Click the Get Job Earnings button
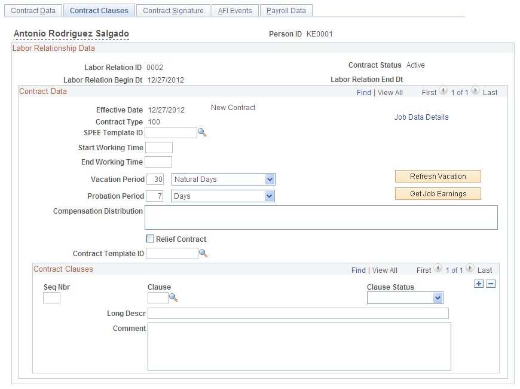520x389 pixels. 438,194
